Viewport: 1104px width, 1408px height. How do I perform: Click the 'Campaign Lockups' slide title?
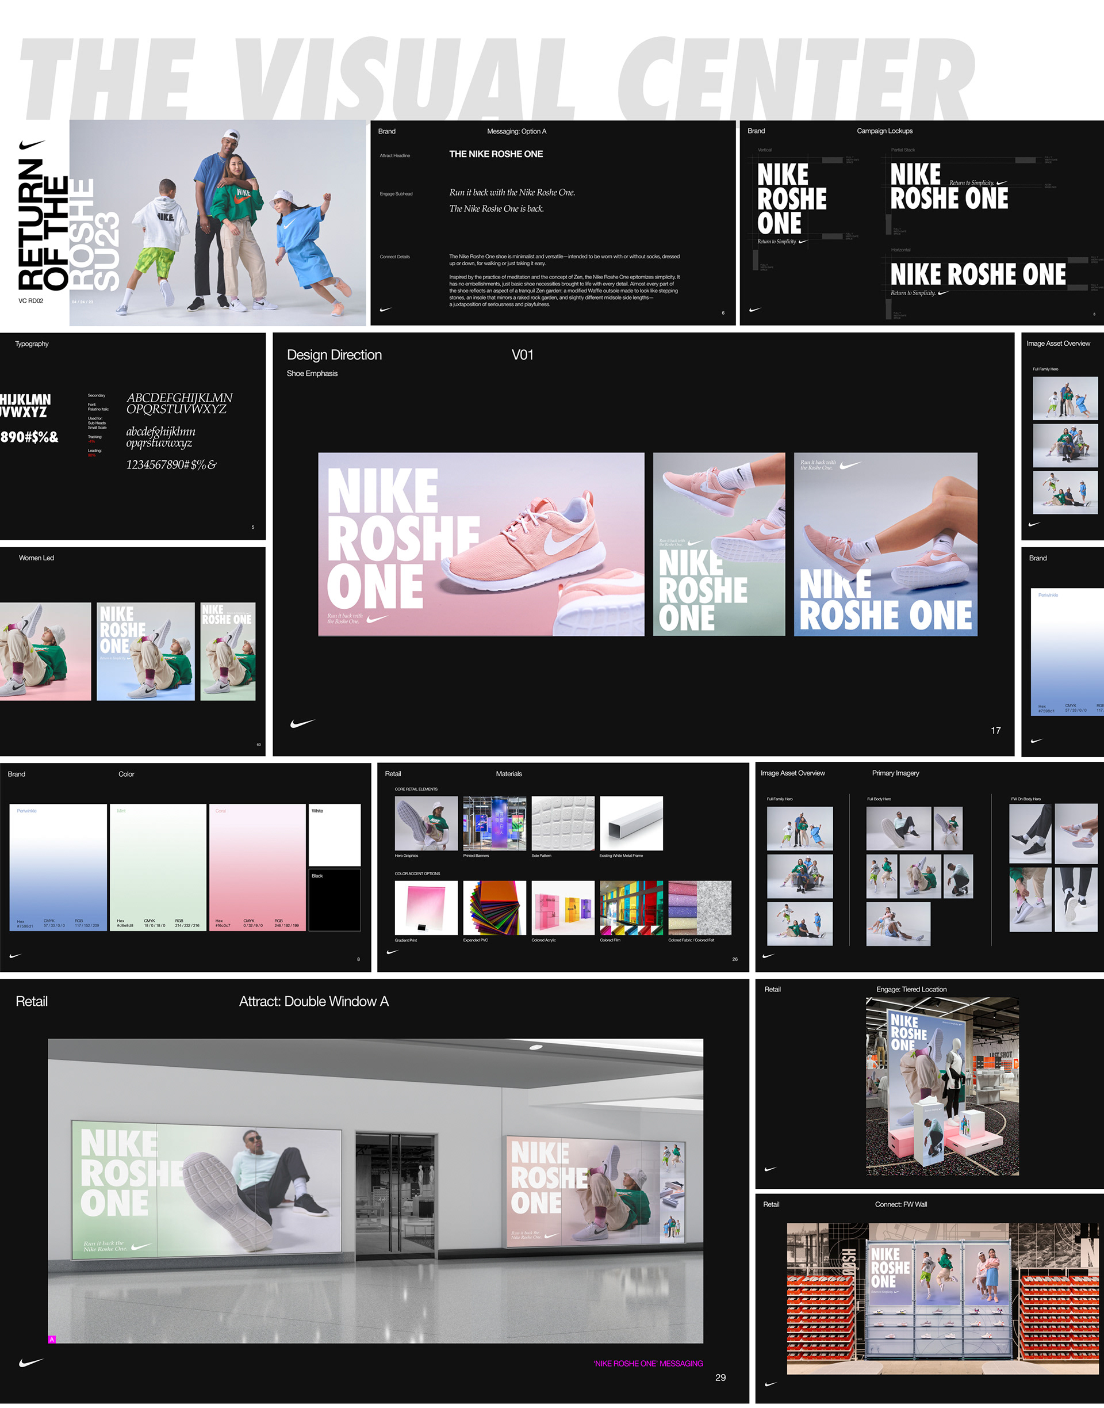[885, 131]
